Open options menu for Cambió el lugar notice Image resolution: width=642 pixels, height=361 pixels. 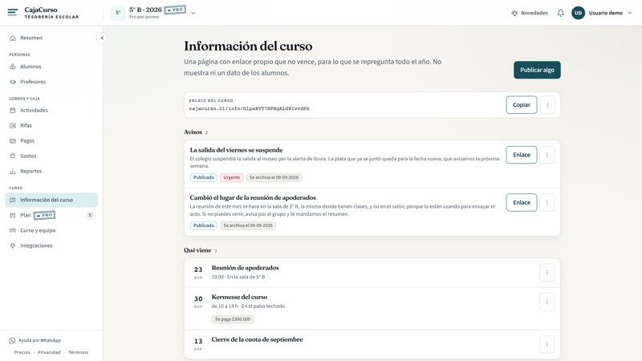pos(547,203)
